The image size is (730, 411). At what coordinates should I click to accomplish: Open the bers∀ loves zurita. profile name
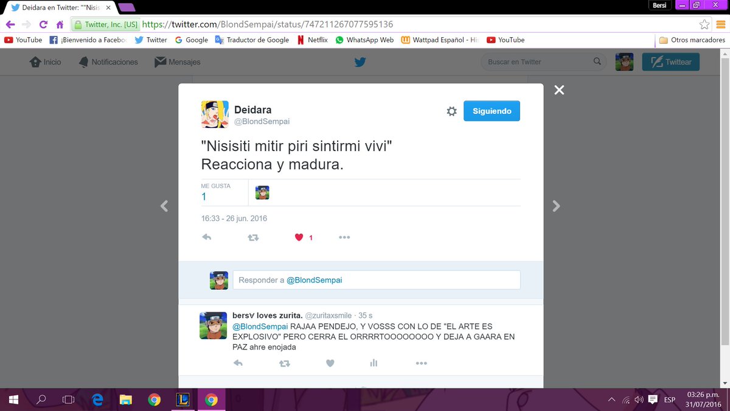pos(268,315)
